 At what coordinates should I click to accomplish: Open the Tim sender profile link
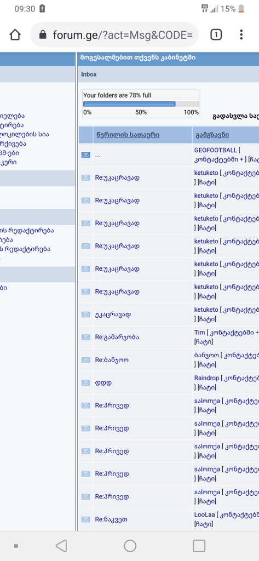[x=200, y=333]
